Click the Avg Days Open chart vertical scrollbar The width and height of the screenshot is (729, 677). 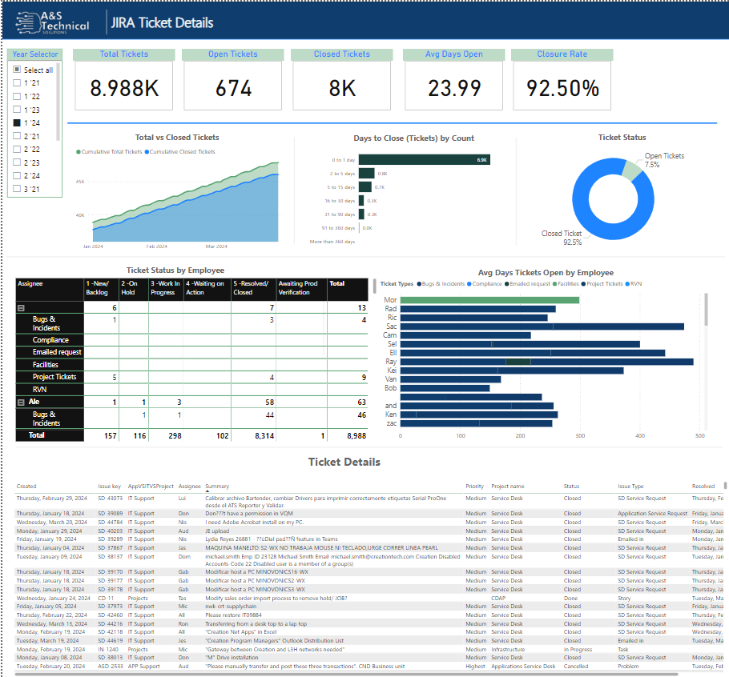707,309
